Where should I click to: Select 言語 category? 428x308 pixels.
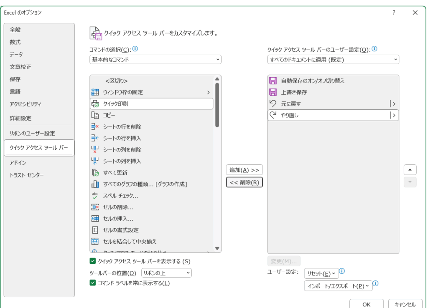point(39,91)
